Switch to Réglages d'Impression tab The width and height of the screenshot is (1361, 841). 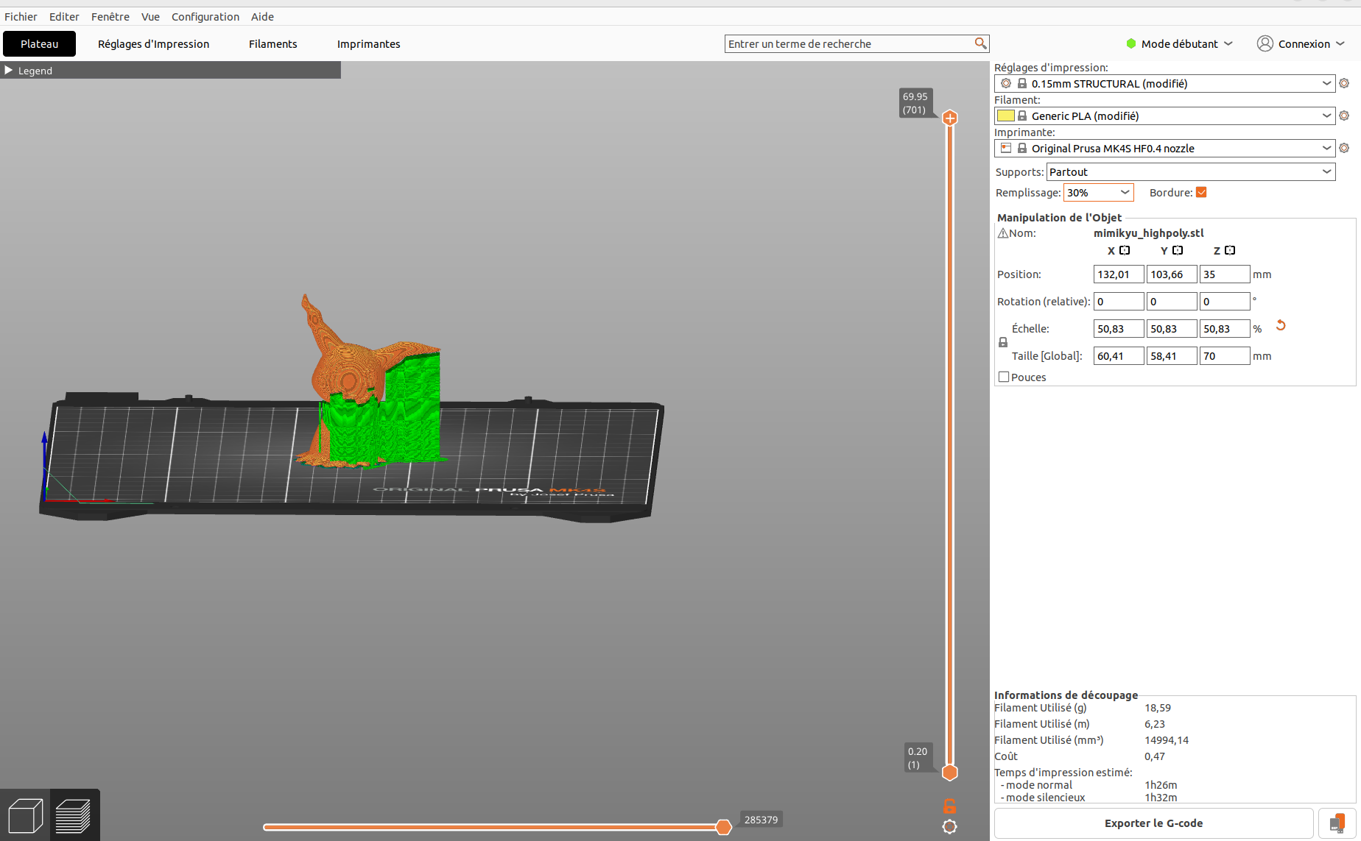coord(153,43)
